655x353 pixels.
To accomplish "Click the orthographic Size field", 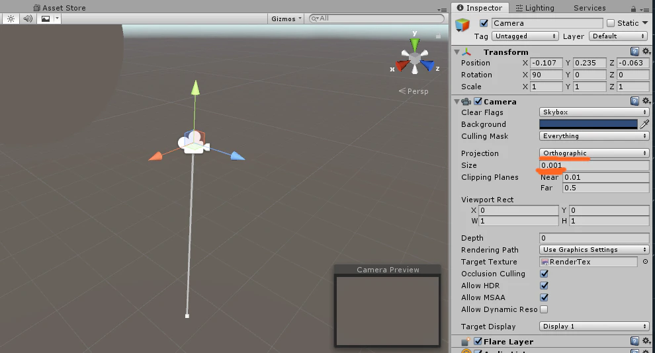I will (594, 165).
